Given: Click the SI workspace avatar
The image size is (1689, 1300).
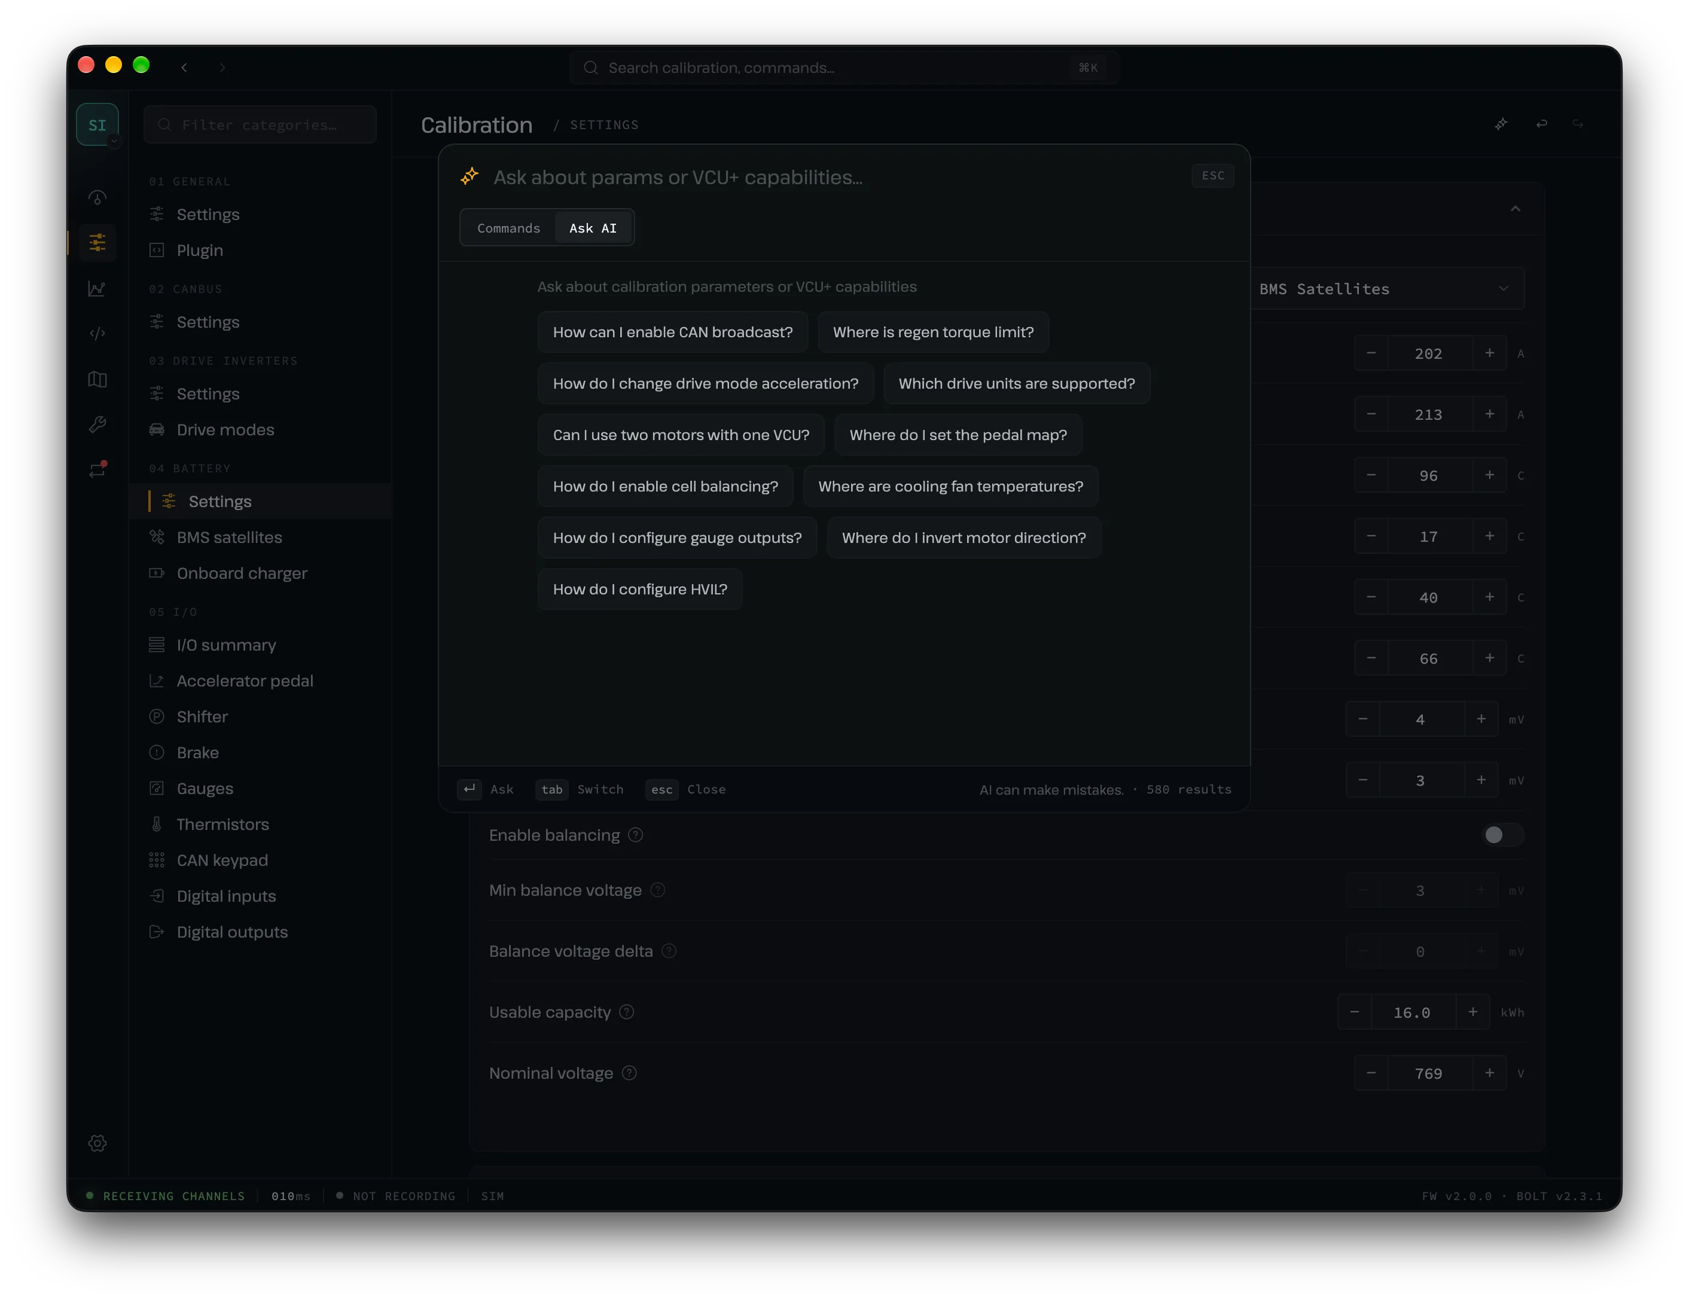Looking at the screenshot, I should (x=97, y=124).
